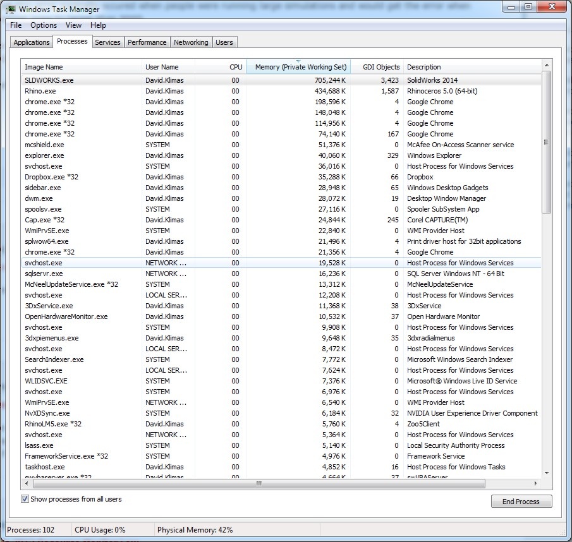Toggle Show processes from all users checkbox

tap(25, 499)
